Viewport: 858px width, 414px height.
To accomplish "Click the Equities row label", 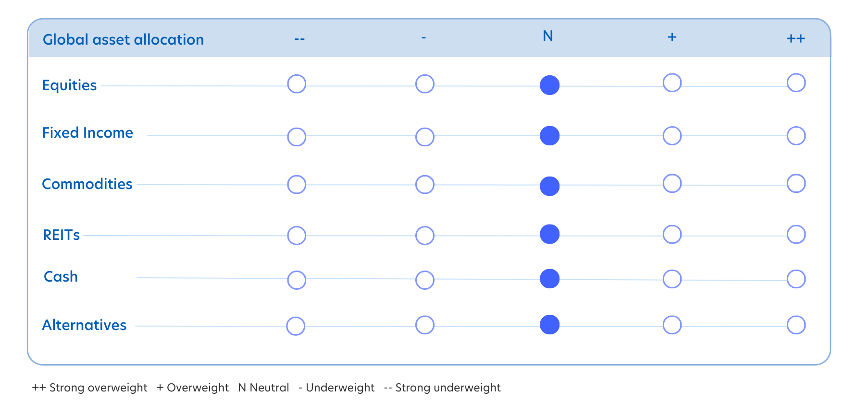I will pos(69,85).
